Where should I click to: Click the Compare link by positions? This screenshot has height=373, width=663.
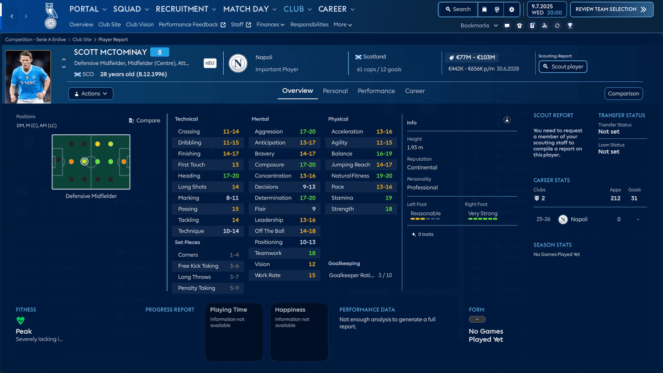tap(144, 120)
